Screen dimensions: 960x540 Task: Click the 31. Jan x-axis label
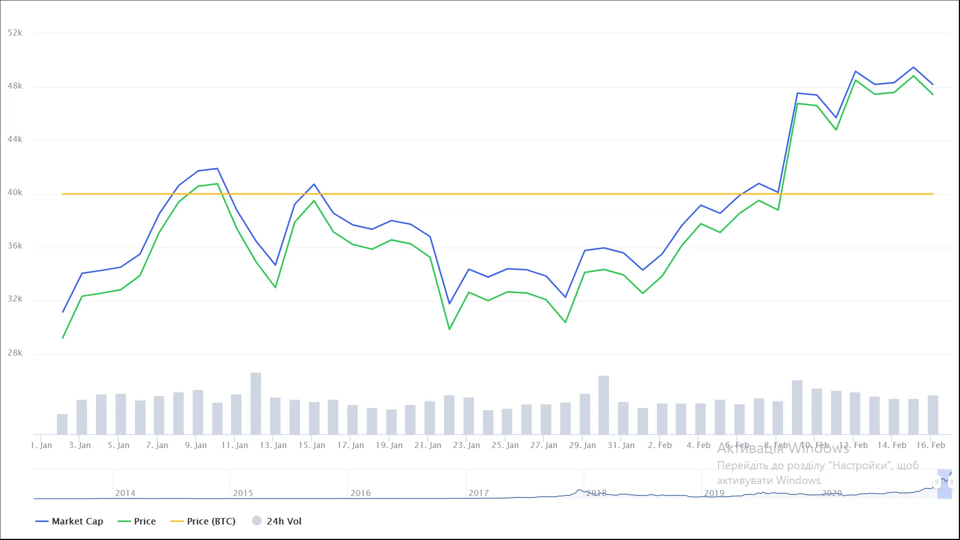pyautogui.click(x=621, y=445)
